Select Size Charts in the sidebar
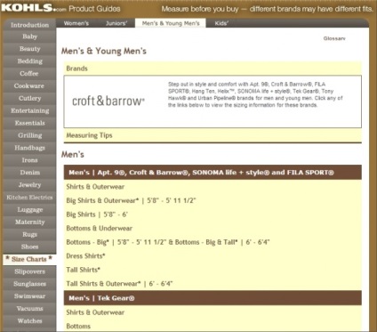Screen dimensions: 377x332 point(29,259)
